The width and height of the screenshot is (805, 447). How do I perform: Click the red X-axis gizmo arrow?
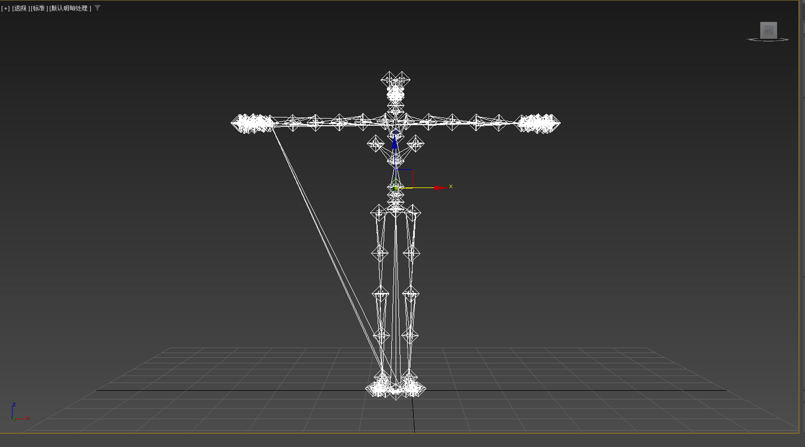point(441,188)
